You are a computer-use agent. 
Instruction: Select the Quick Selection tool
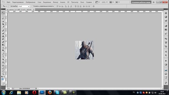click(3, 21)
